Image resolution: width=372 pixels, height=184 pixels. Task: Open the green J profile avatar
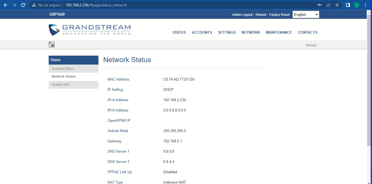[x=357, y=5]
